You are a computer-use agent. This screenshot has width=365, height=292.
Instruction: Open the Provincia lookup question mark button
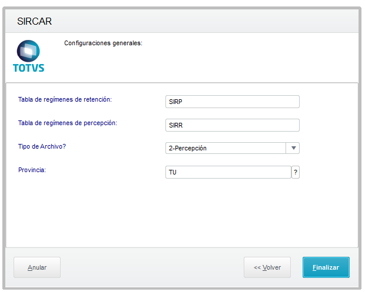pyautogui.click(x=296, y=172)
